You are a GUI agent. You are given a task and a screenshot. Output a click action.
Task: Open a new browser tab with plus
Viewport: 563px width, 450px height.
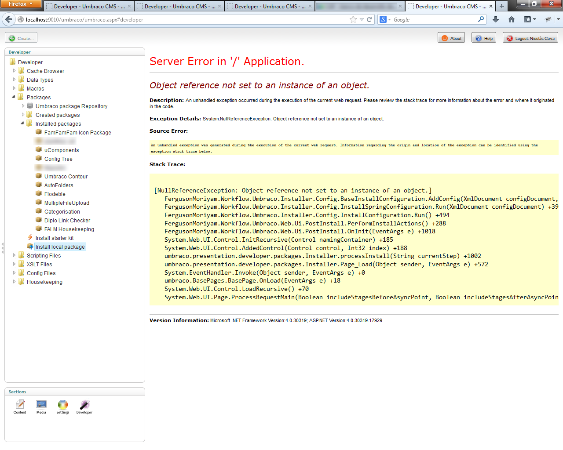point(502,6)
